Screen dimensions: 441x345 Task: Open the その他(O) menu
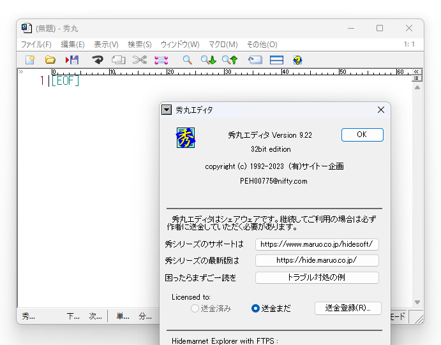tap(262, 45)
